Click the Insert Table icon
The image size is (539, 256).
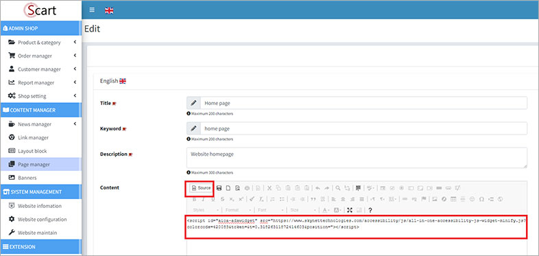coord(453,199)
